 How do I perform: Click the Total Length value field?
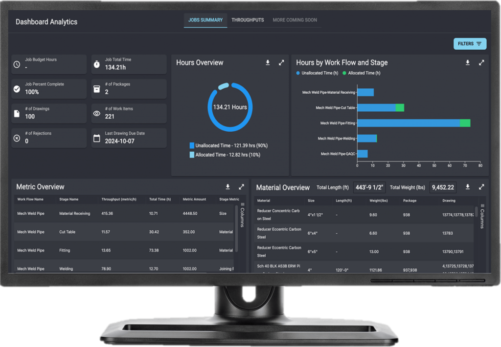tap(368, 187)
